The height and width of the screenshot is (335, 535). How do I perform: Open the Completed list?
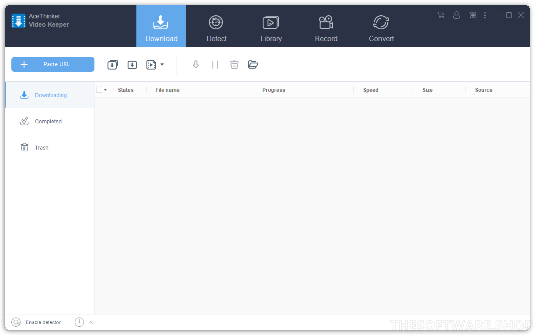coord(50,121)
